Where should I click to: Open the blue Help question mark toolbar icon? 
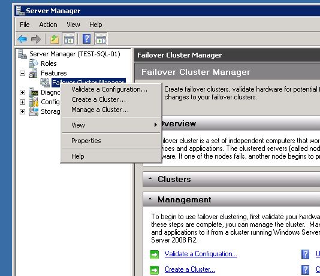(87, 39)
